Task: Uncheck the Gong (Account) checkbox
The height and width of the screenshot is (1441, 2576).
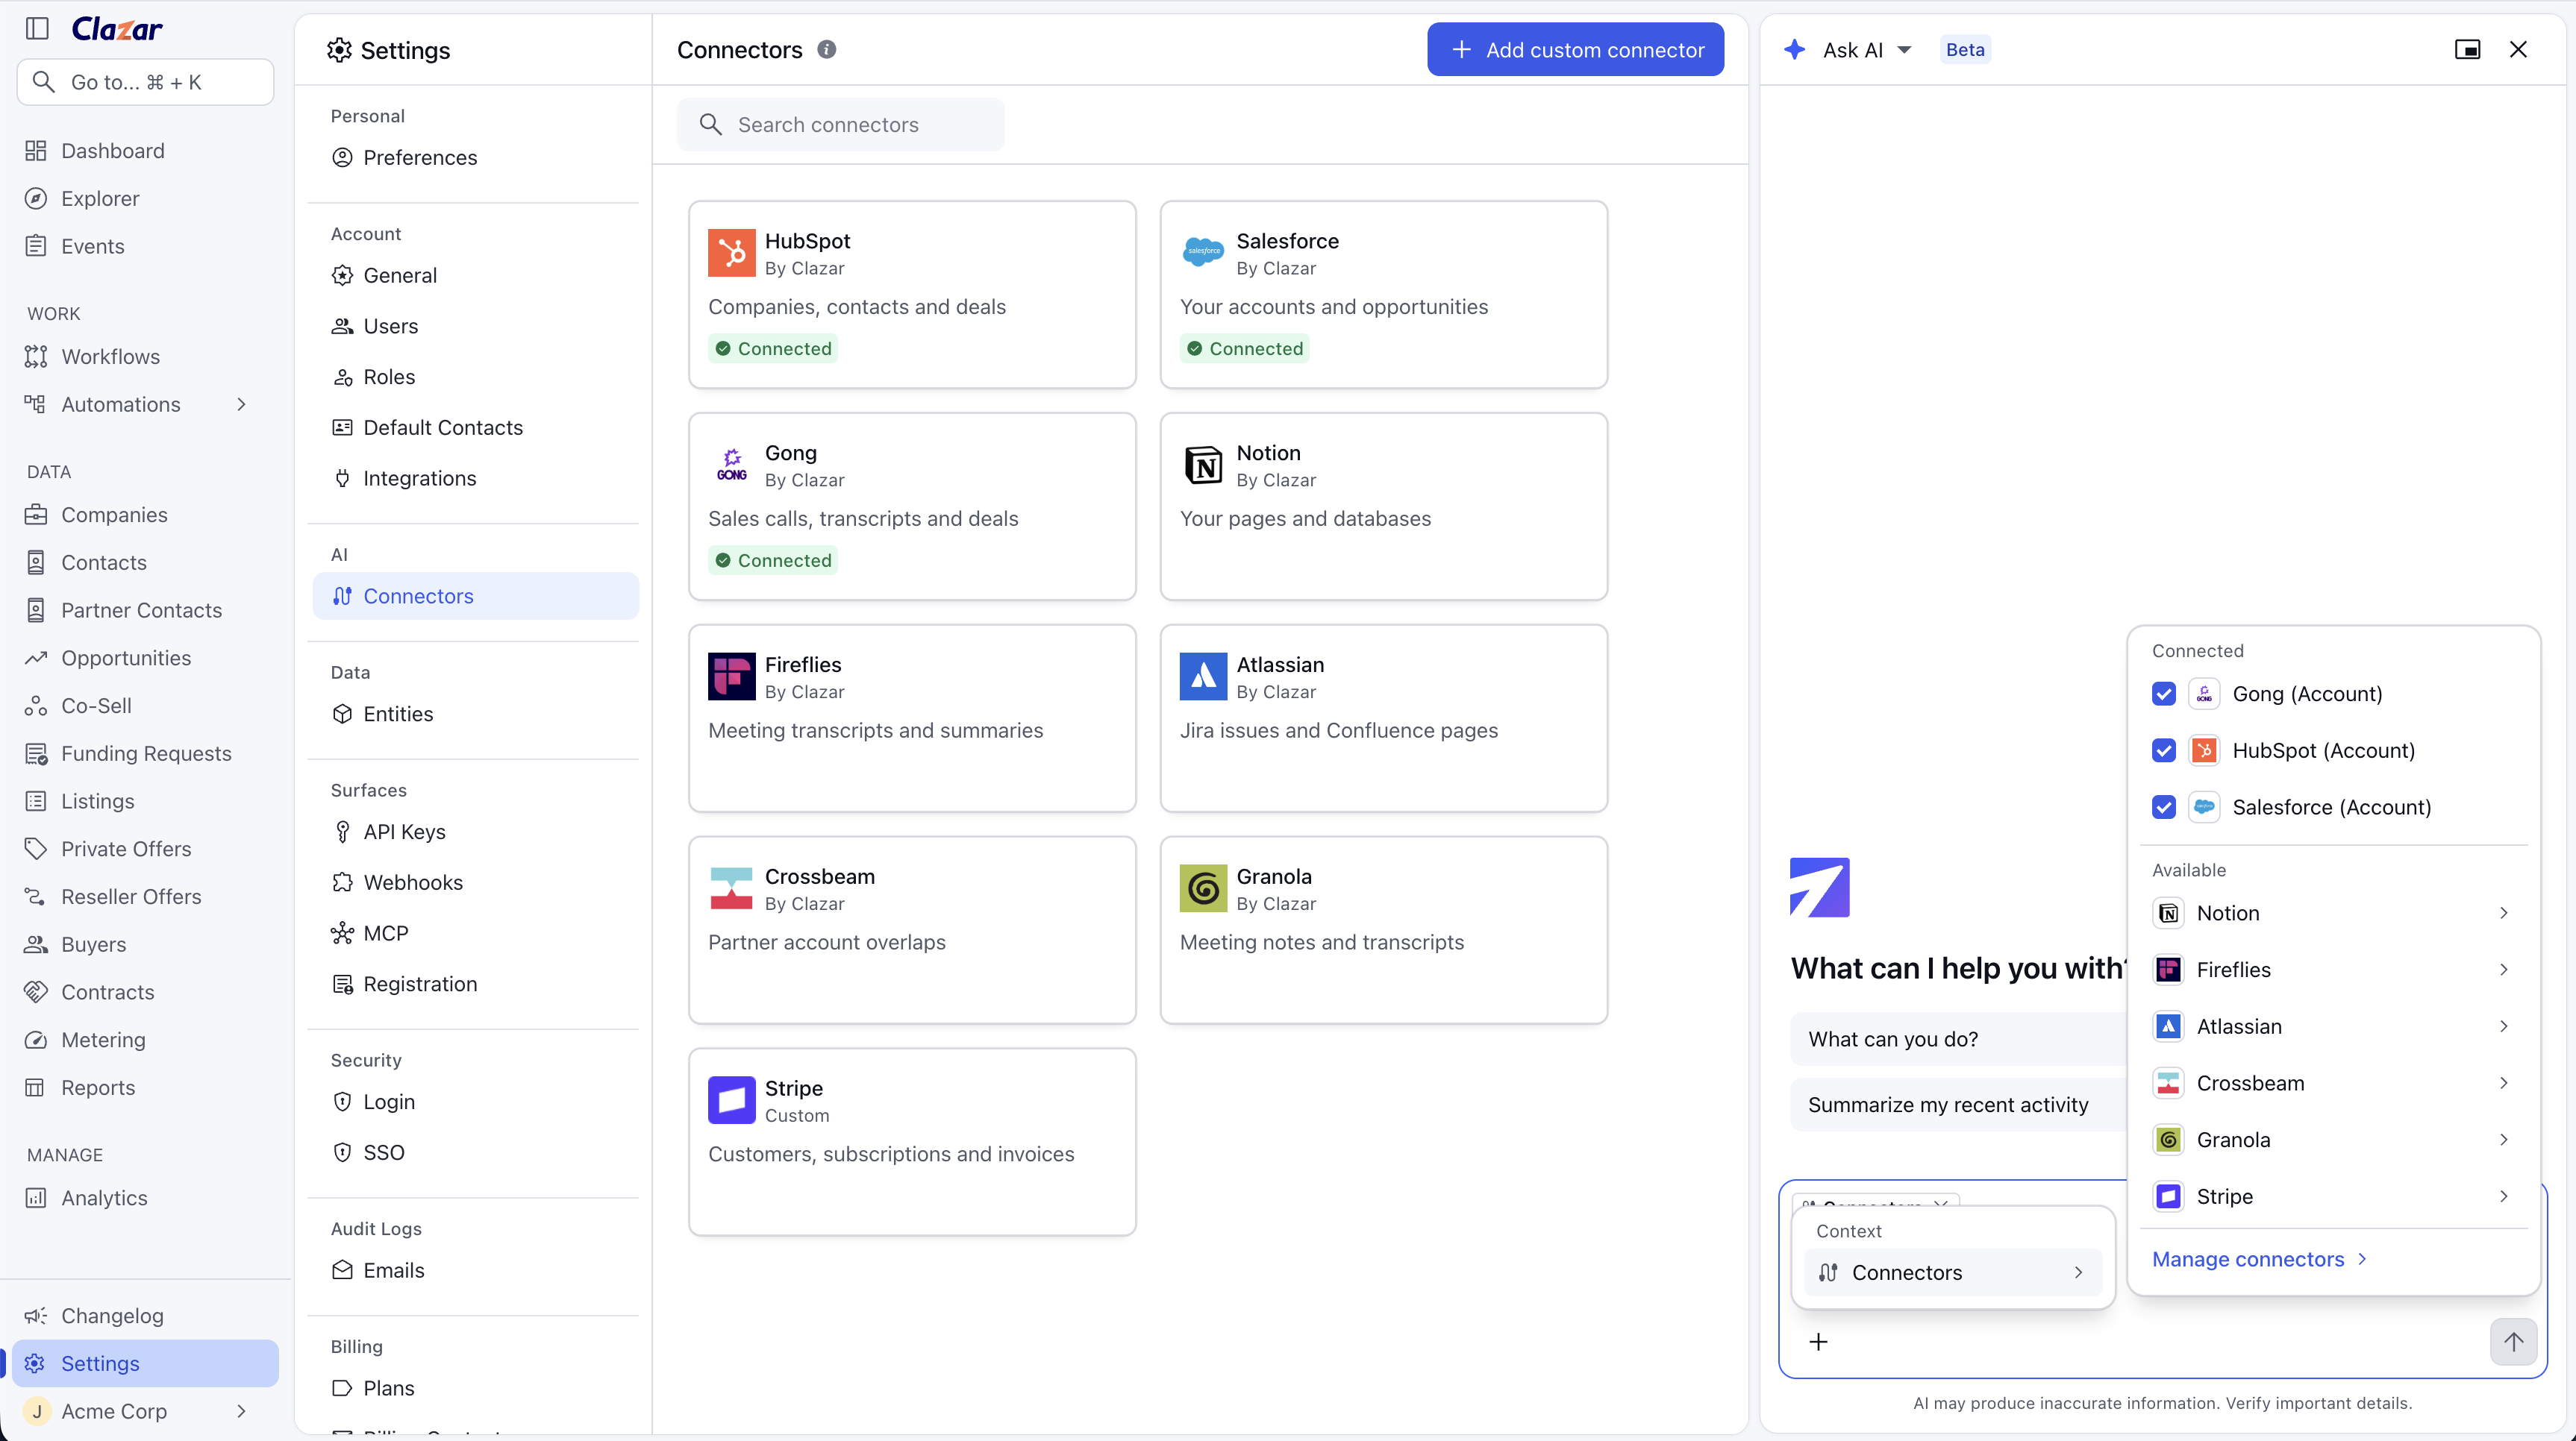Action: click(x=2163, y=694)
